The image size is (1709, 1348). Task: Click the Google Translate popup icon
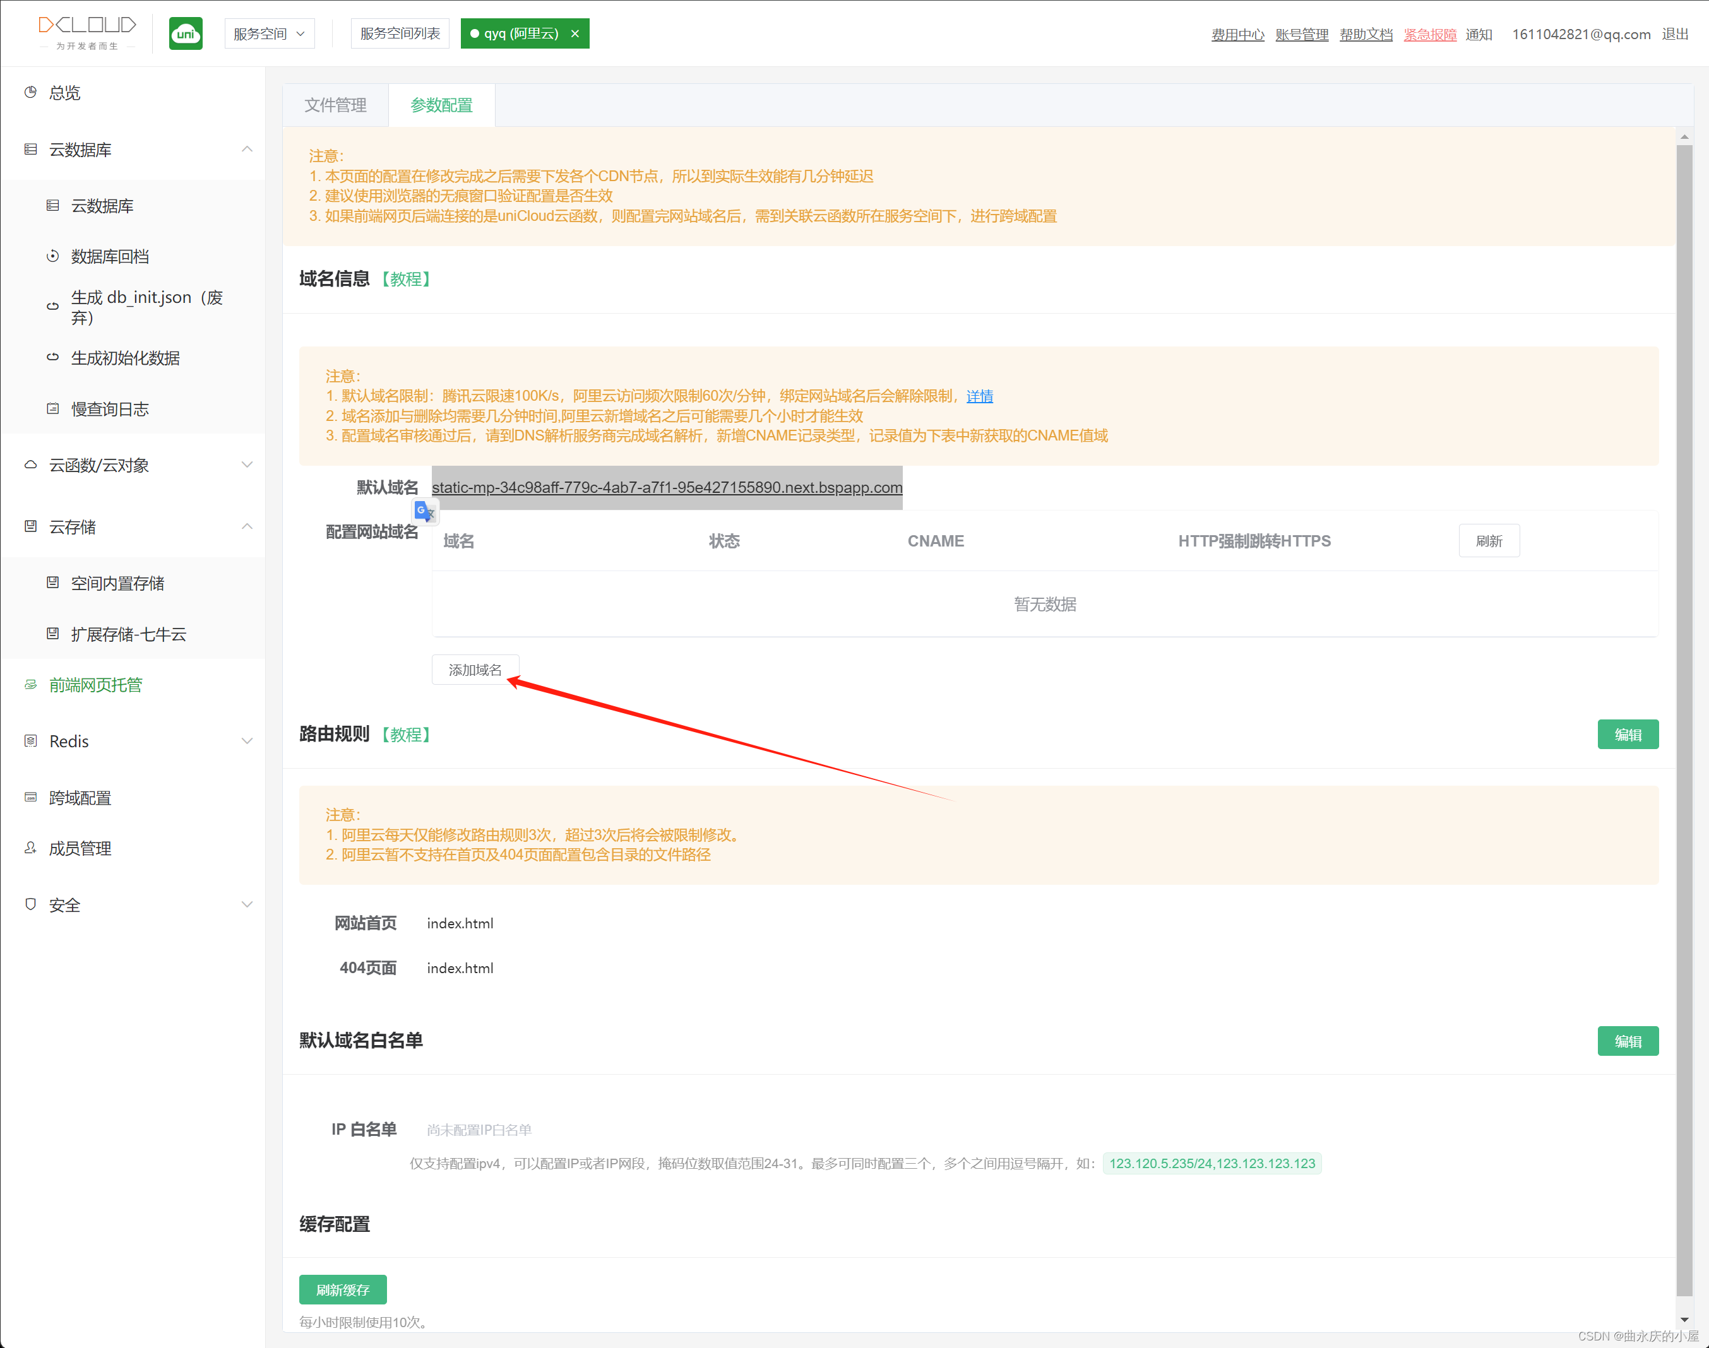click(425, 511)
